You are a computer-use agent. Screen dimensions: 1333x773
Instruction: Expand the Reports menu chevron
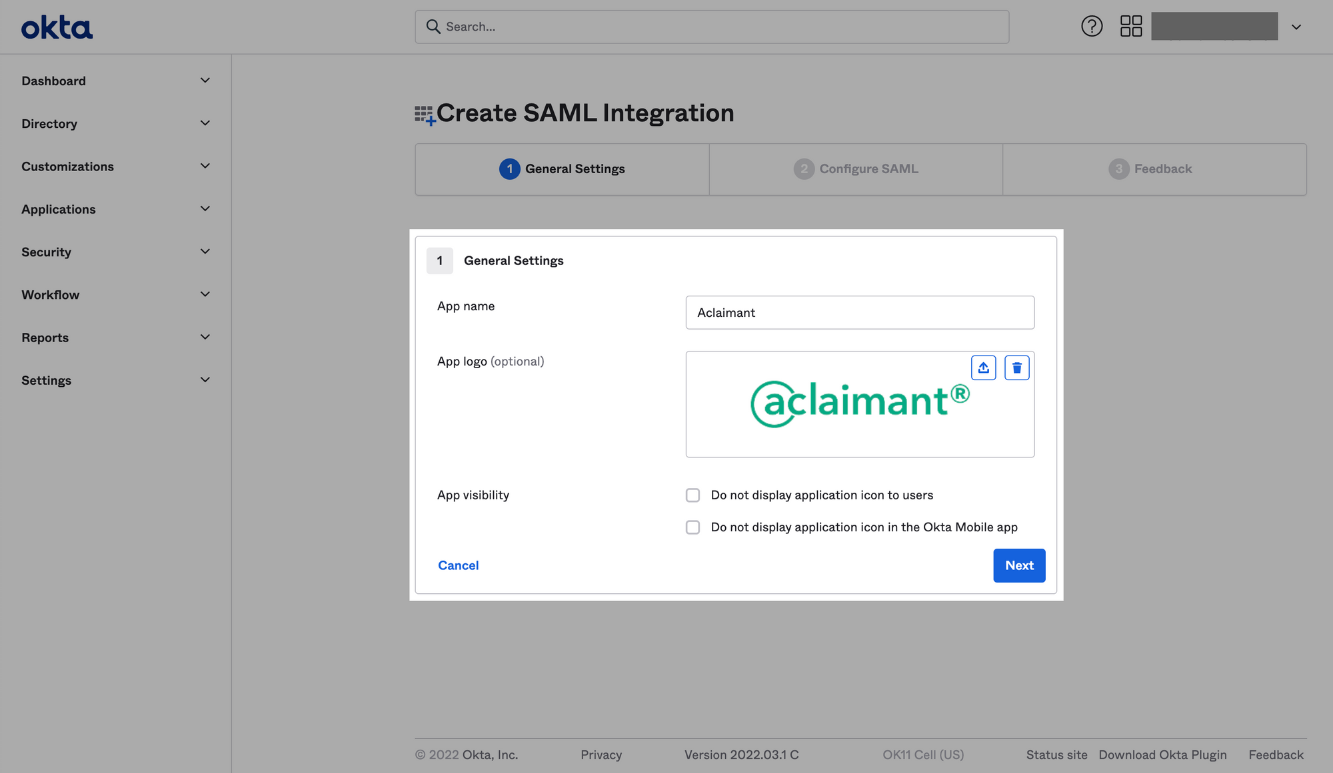click(x=205, y=337)
